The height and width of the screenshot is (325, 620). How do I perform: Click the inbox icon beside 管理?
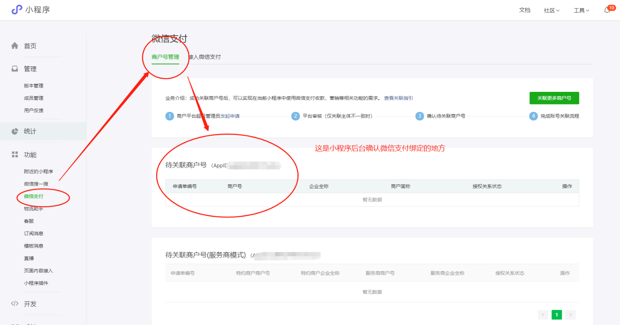point(15,69)
